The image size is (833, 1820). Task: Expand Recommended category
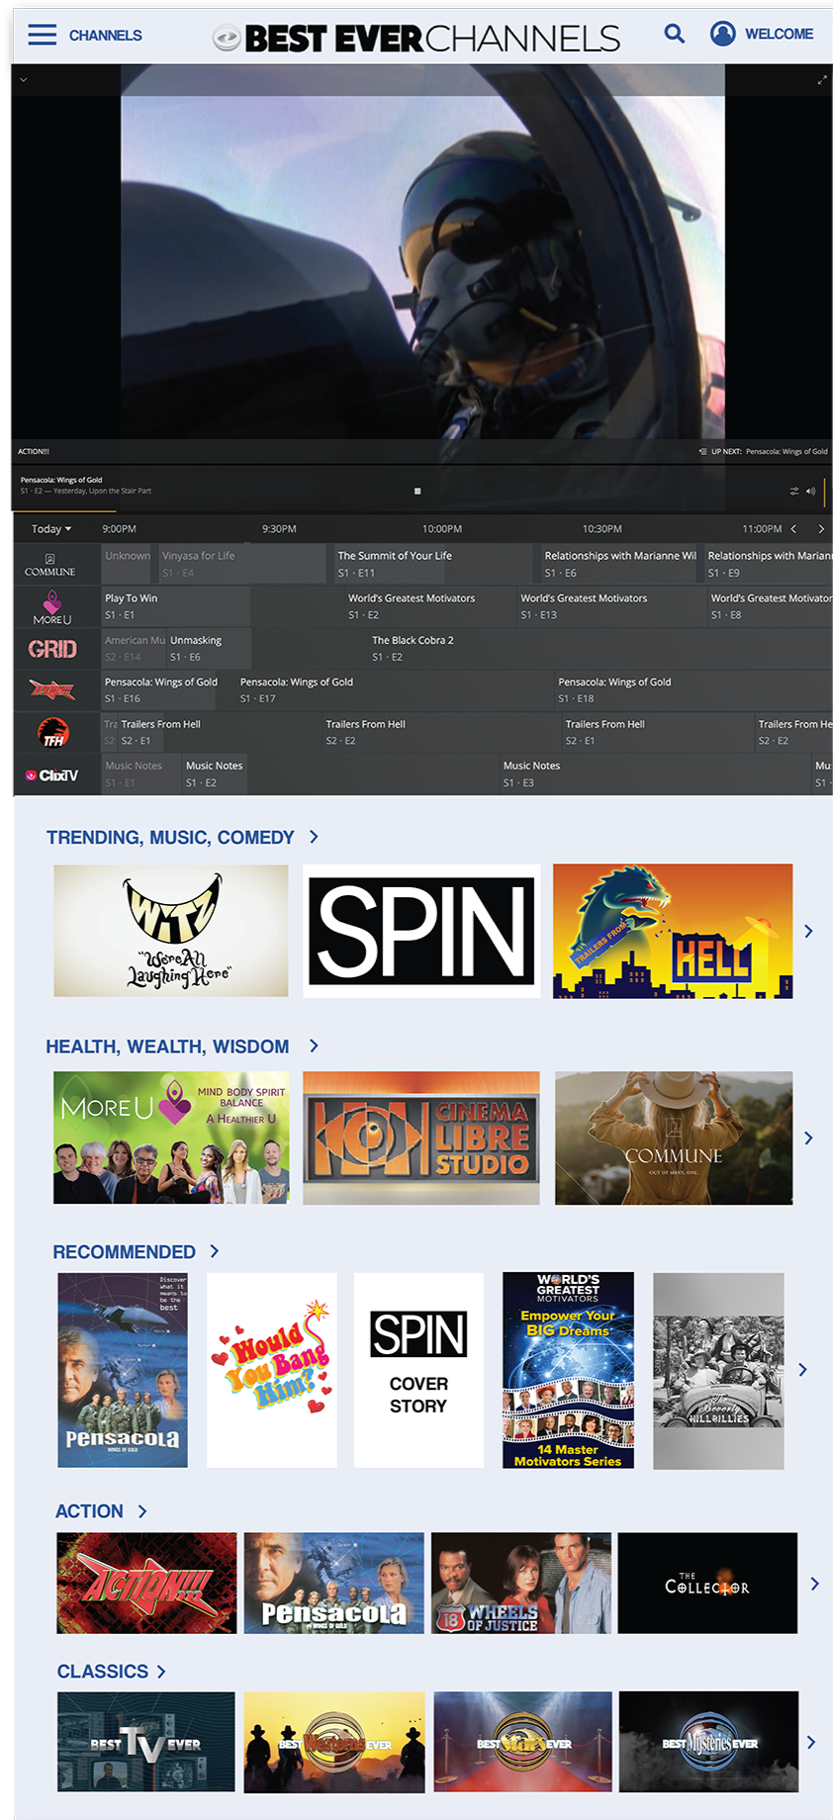tap(136, 1252)
